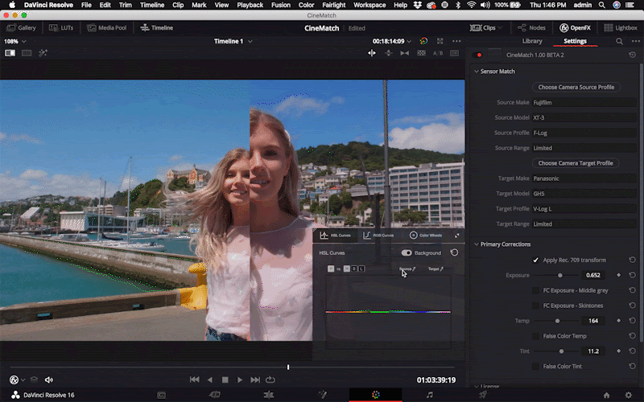Open project settings gear icon

pos(628,395)
